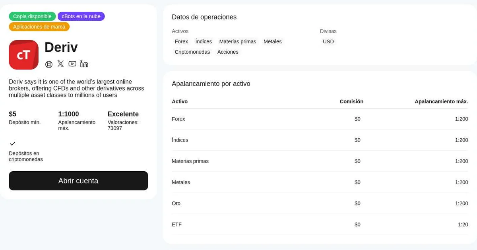Select Índices in the leverage table

(x=180, y=140)
